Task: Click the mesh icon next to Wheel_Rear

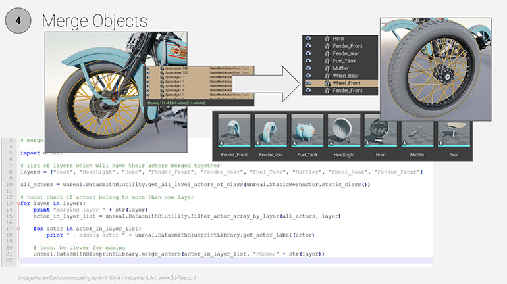Action: [327, 76]
